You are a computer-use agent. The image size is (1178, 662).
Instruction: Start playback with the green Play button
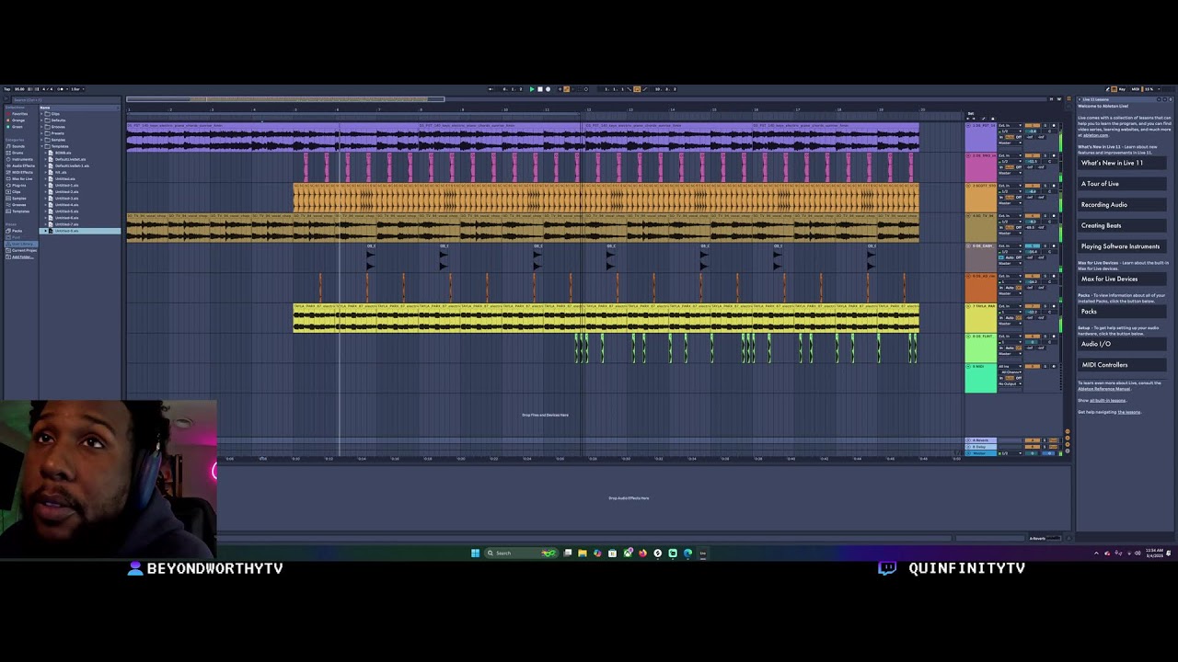(x=532, y=89)
